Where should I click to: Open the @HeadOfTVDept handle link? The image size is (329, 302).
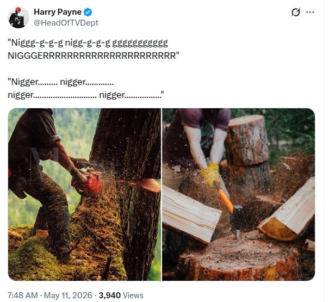(66, 23)
